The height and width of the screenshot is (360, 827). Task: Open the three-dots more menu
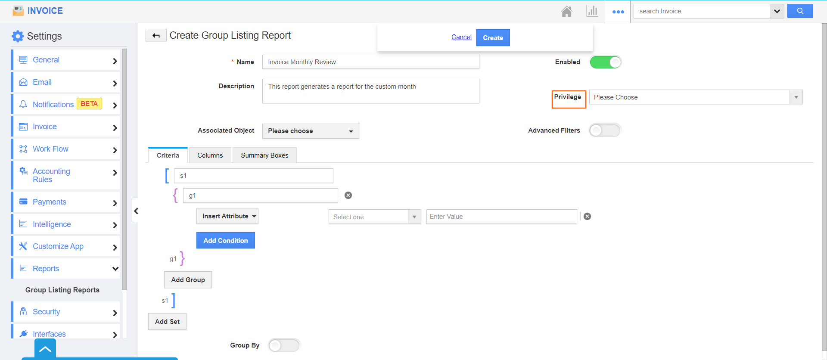pos(618,12)
